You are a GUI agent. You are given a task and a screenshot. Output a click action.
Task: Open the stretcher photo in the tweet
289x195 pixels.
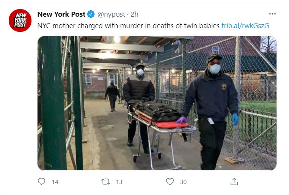pyautogui.click(x=157, y=103)
